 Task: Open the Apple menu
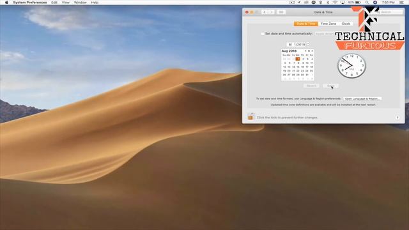pyautogui.click(x=6, y=3)
